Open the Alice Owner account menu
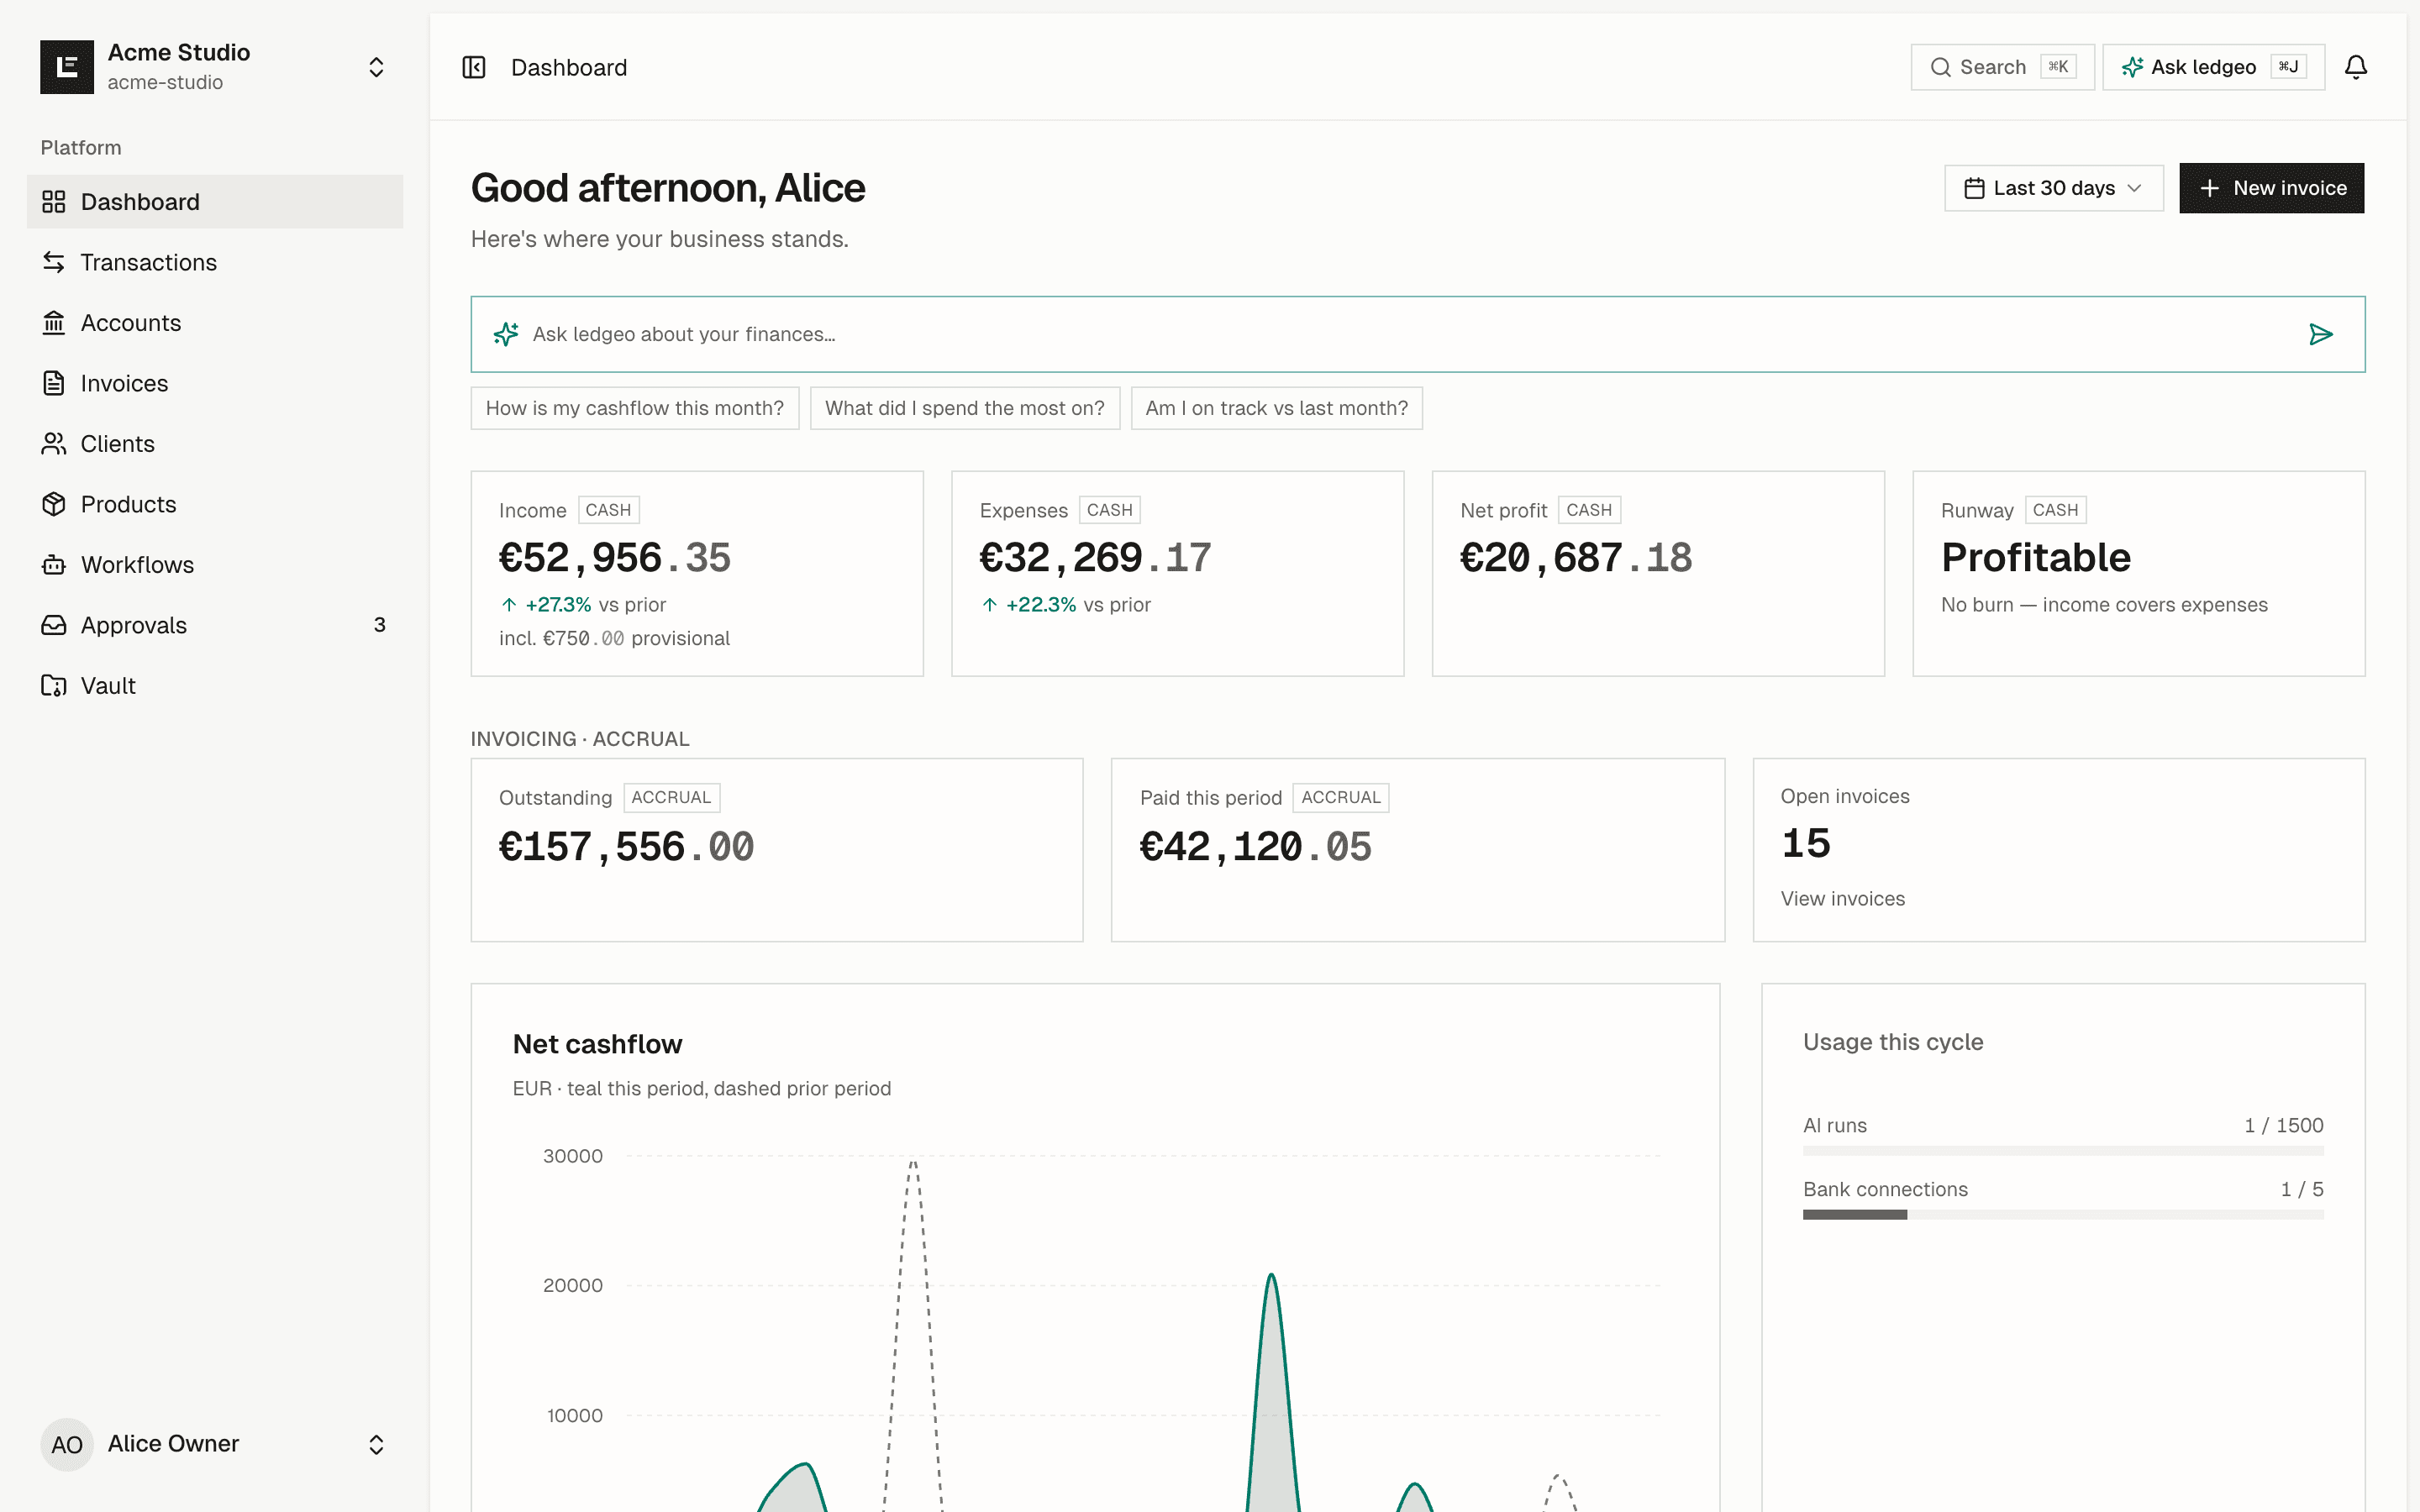Image resolution: width=2420 pixels, height=1512 pixels. click(215, 1444)
